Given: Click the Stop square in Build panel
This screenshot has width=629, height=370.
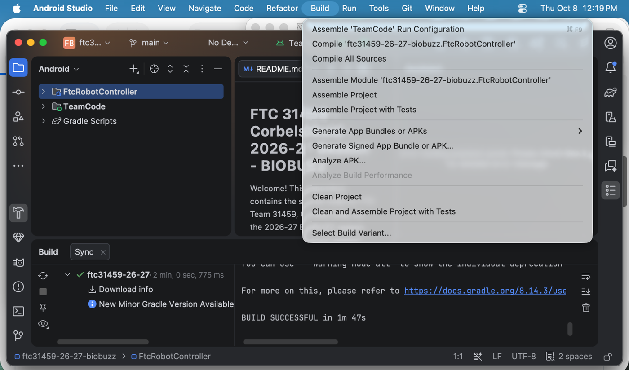Looking at the screenshot, I should coord(43,291).
